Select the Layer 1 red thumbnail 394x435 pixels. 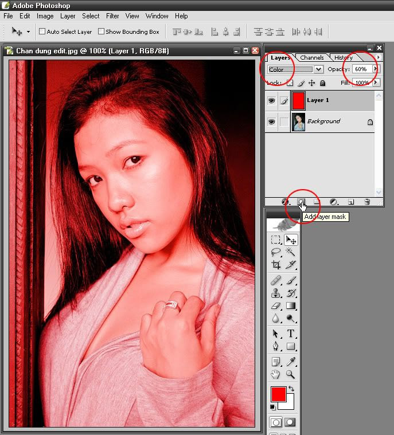coord(298,101)
